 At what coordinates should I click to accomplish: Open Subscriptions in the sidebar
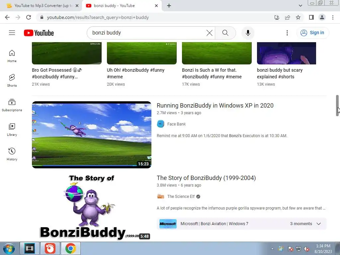pyautogui.click(x=12, y=105)
